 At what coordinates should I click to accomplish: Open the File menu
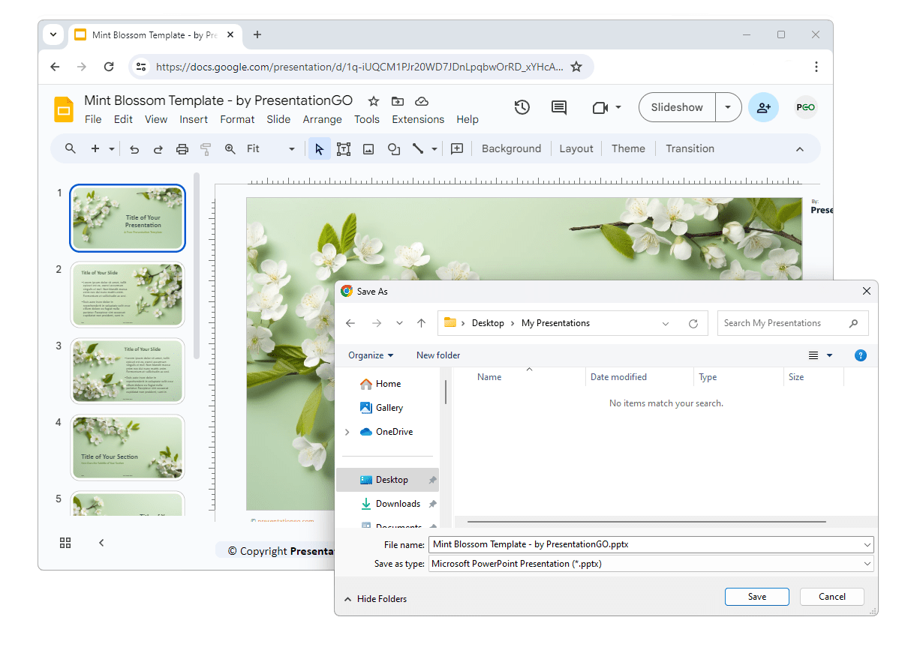point(93,119)
